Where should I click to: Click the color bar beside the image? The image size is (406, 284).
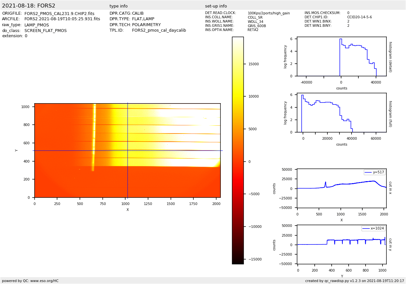point(238,150)
